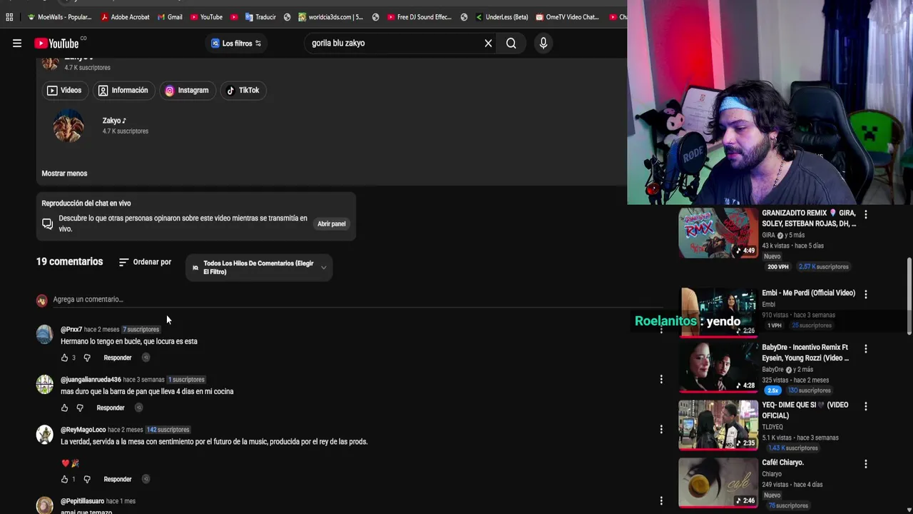
Task: Open live chat replay with Abrir panel
Action: pyautogui.click(x=332, y=224)
